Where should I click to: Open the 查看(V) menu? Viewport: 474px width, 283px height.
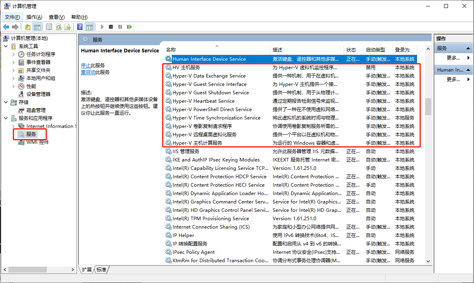point(56,17)
